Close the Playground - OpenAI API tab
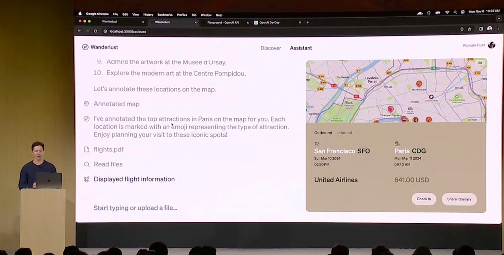This screenshot has height=255, width=504. [248, 22]
